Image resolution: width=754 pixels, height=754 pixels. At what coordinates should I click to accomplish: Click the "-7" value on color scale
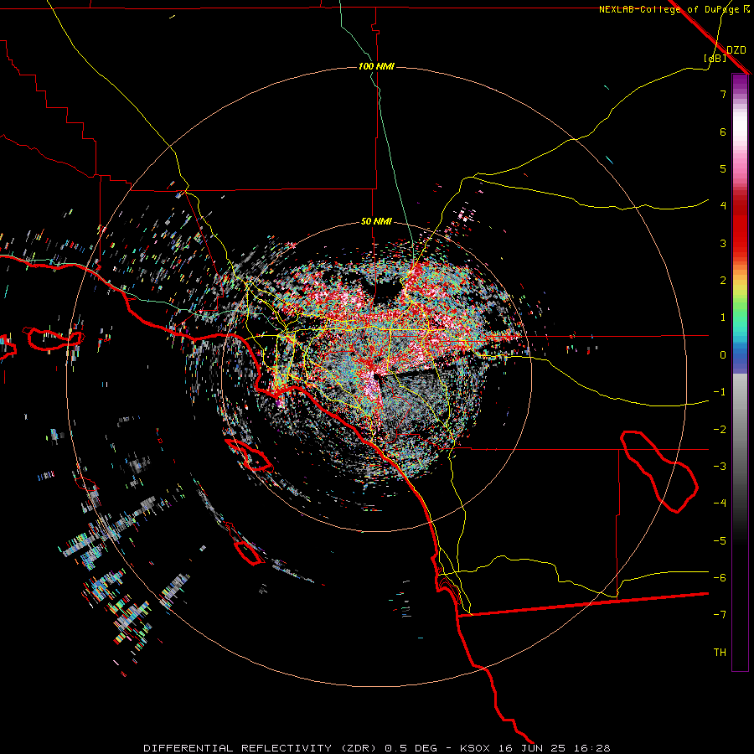click(720, 615)
